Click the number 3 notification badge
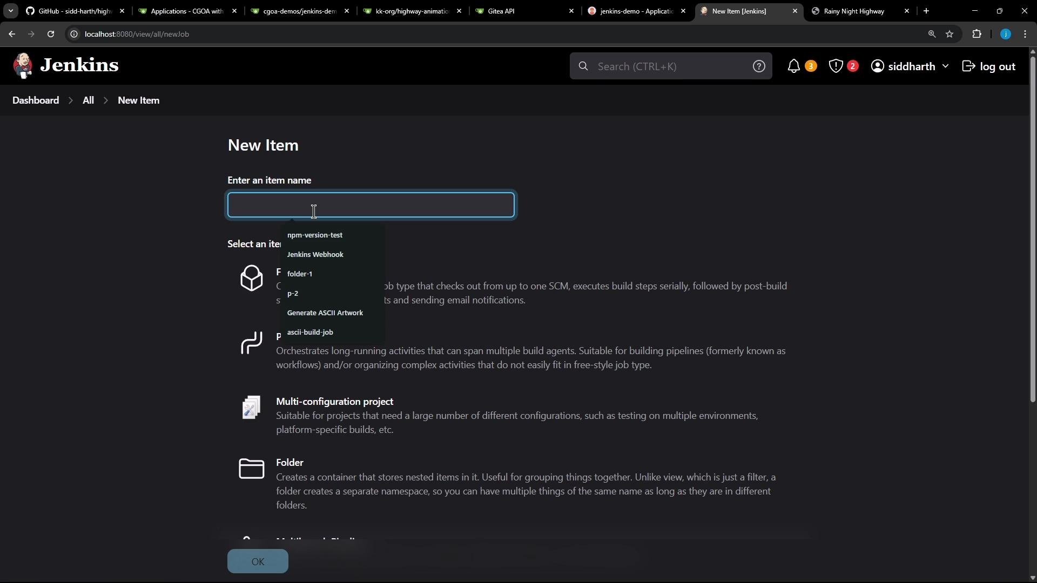 811,66
